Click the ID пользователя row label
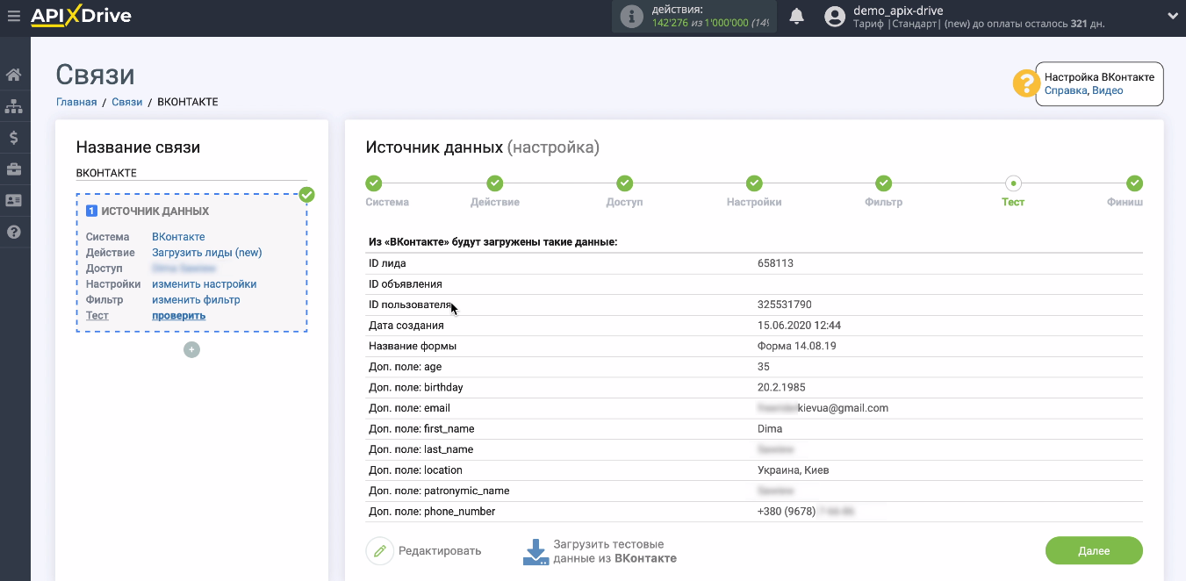 point(410,305)
